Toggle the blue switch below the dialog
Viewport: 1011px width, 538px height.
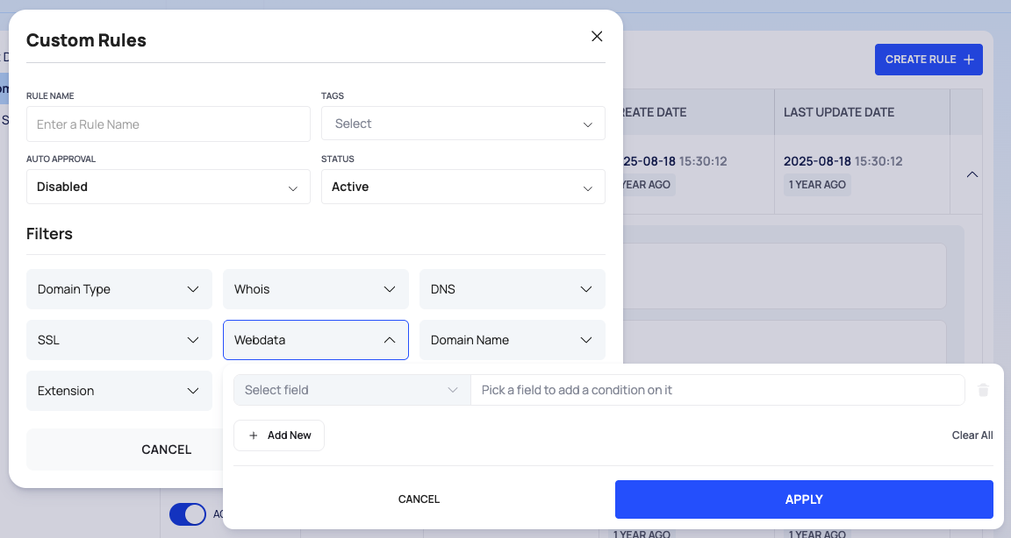coord(188,514)
